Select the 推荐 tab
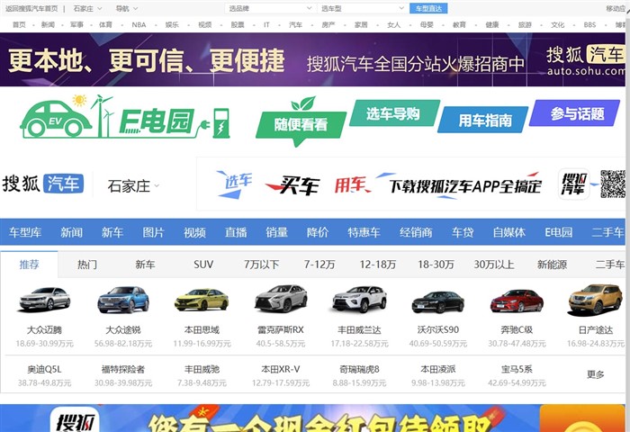This screenshot has width=630, height=432. point(30,265)
